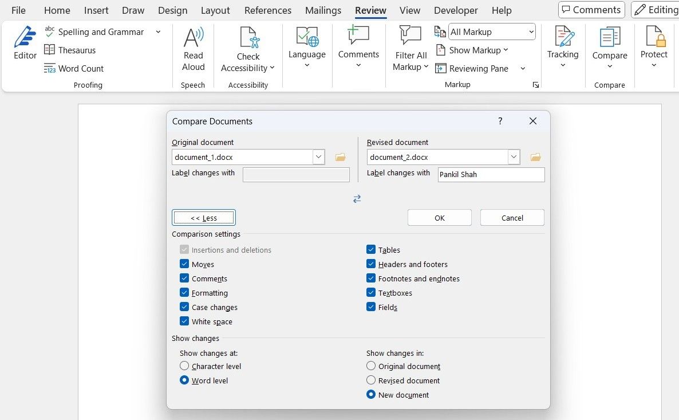Expand the Revised document dropdown
Image resolution: width=679 pixels, height=420 pixels.
click(x=514, y=157)
